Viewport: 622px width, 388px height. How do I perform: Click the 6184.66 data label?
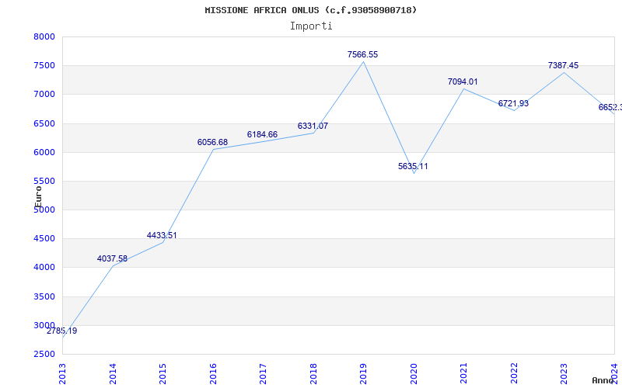(262, 134)
